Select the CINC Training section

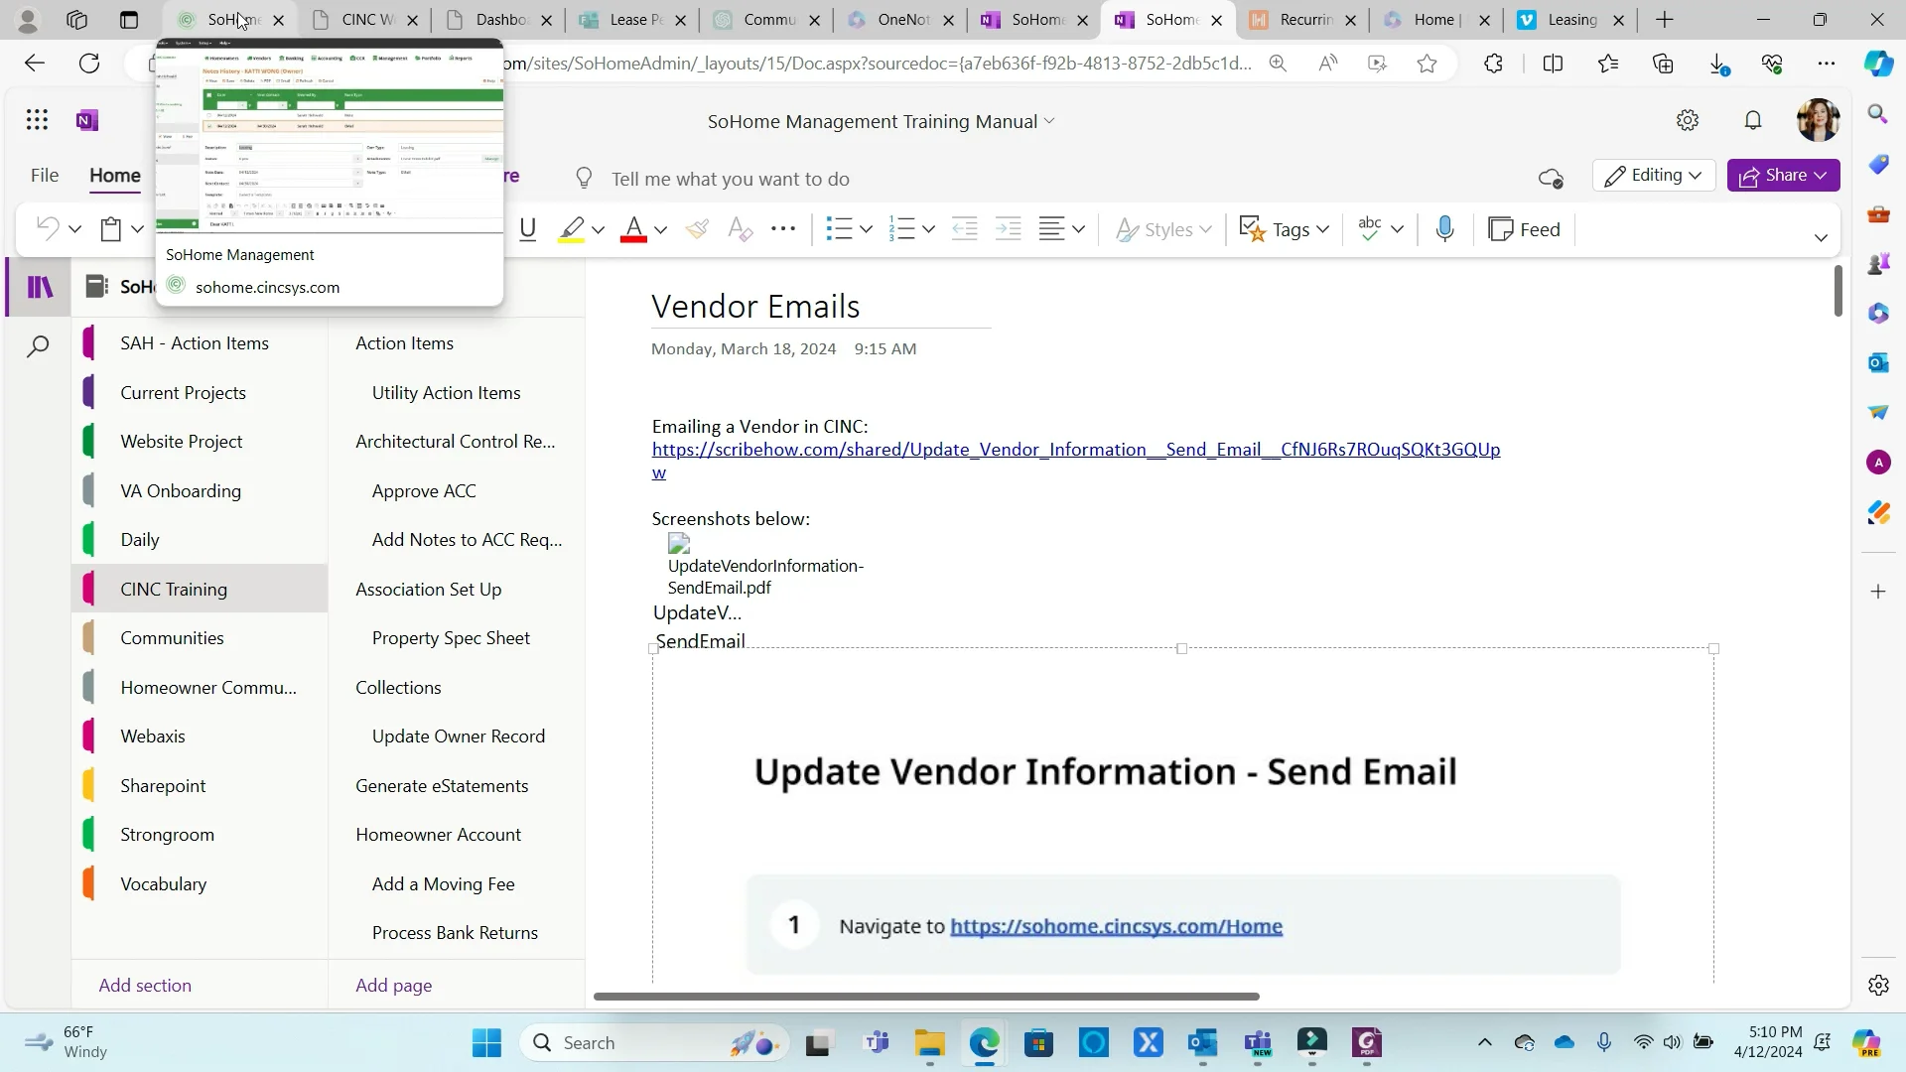click(x=174, y=588)
